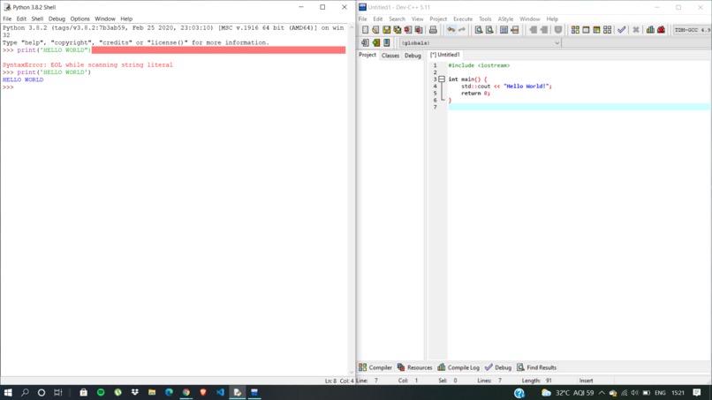Open the Project menu in Dev-C++
712x400 pixels.
[438, 19]
